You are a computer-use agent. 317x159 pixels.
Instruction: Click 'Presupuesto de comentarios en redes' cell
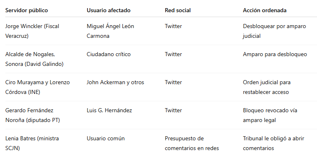(192, 143)
